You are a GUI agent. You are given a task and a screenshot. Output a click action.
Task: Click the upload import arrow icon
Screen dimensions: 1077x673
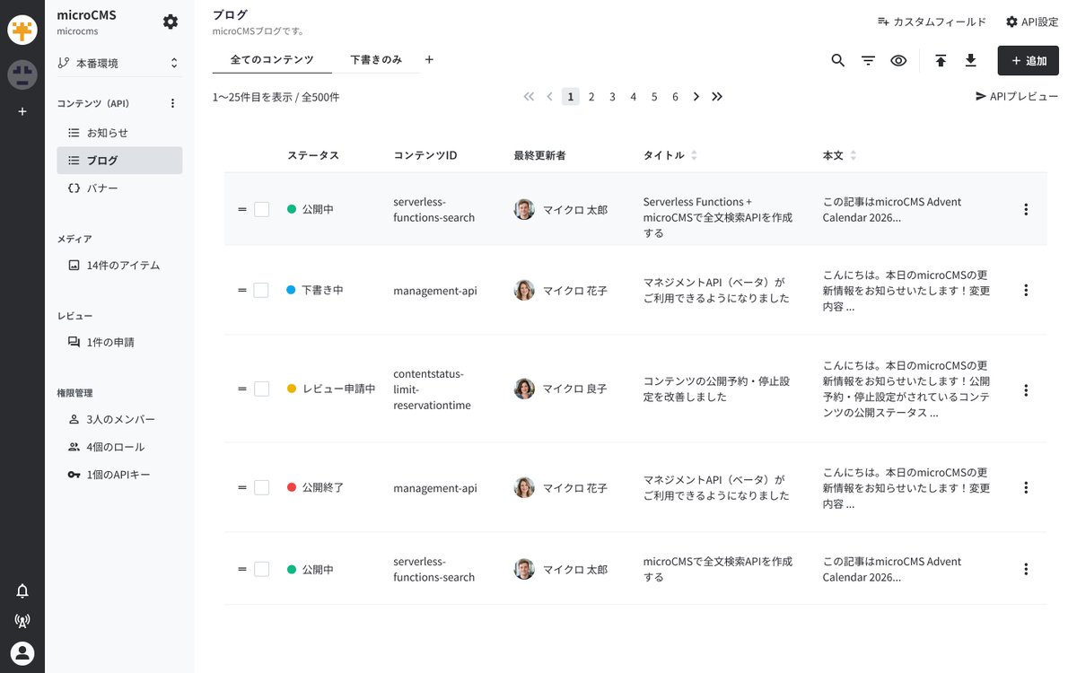[x=941, y=60]
